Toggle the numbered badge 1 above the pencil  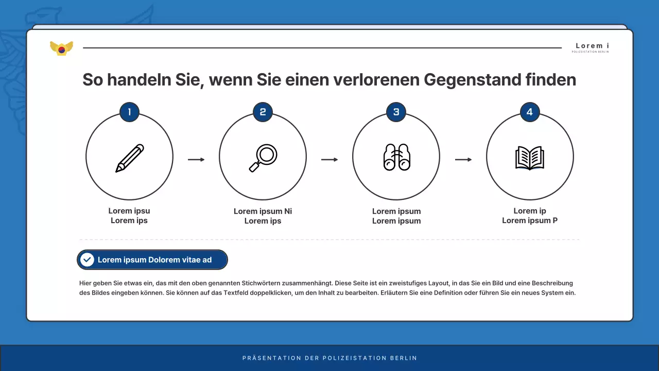(x=129, y=112)
